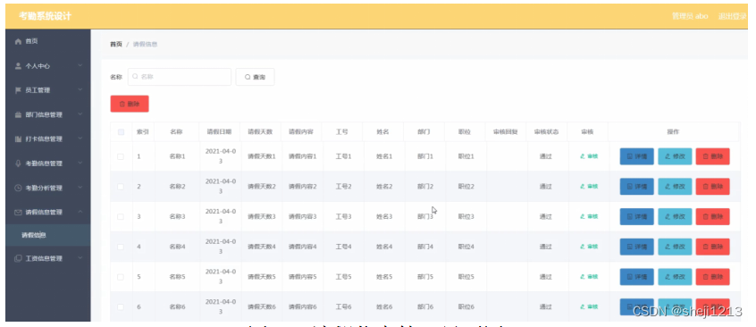The image size is (756, 327).
Task: Click 修改 for row 名称1
Action: pyautogui.click(x=675, y=156)
